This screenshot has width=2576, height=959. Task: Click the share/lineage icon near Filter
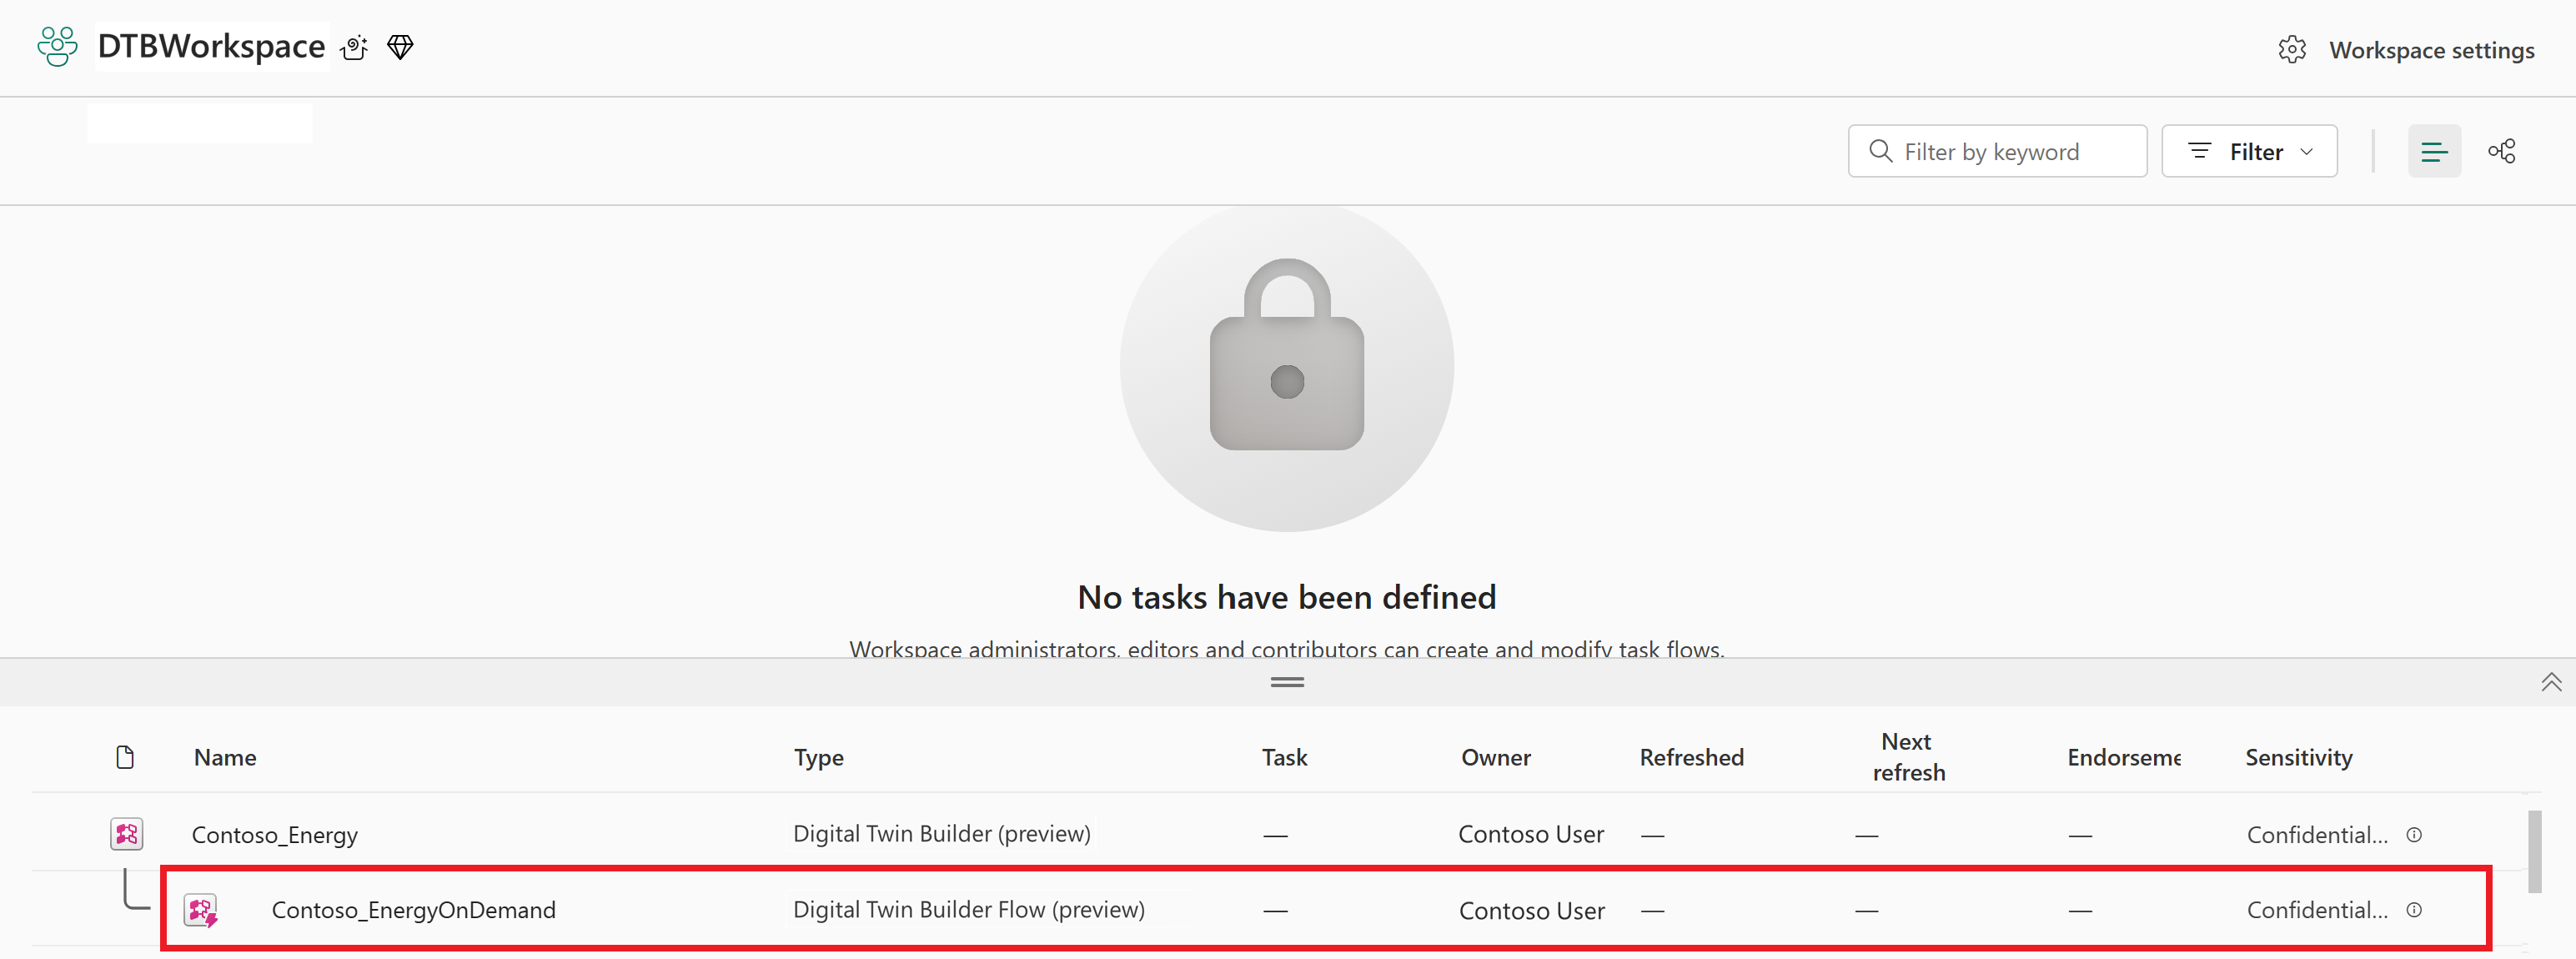[x=2502, y=150]
